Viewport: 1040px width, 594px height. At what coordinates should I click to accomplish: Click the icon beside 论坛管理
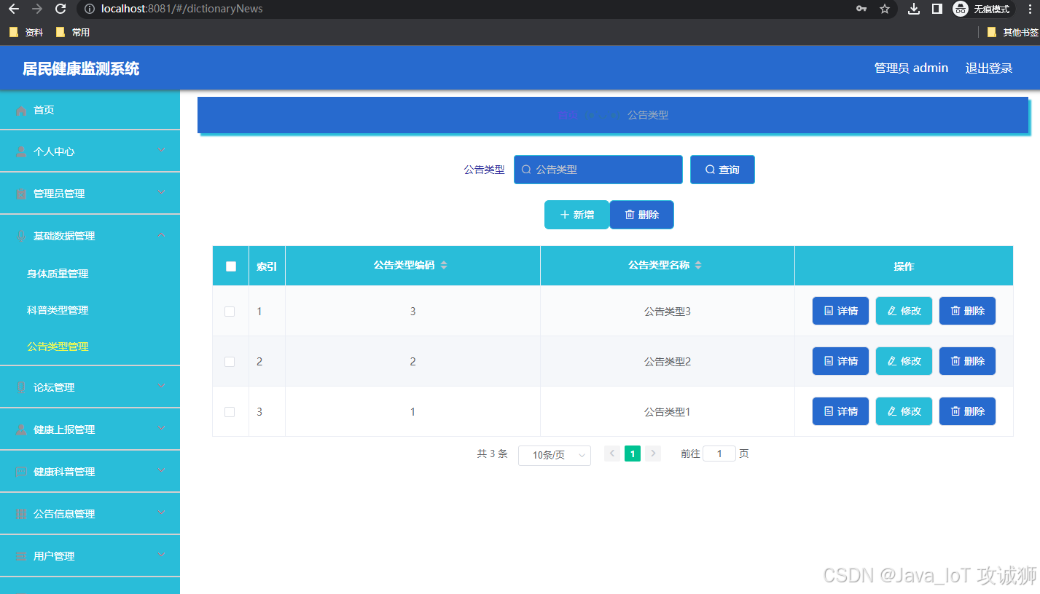click(21, 387)
